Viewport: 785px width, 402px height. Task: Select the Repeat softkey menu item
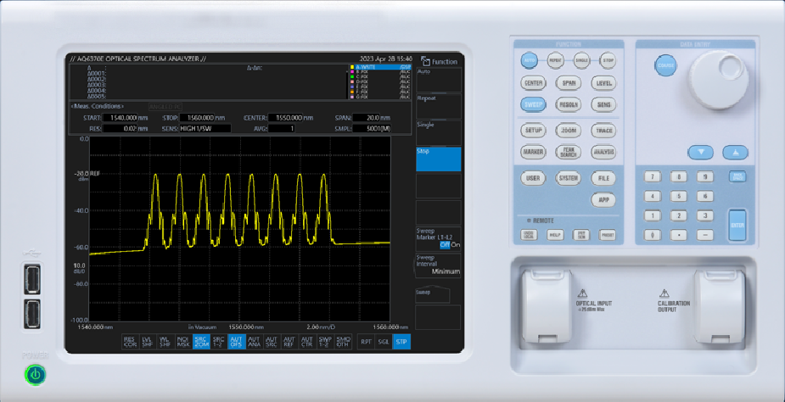[437, 106]
